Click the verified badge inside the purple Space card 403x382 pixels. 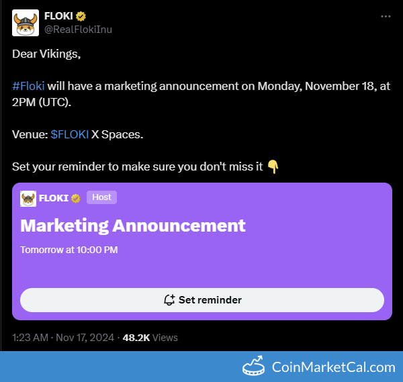[x=77, y=198]
